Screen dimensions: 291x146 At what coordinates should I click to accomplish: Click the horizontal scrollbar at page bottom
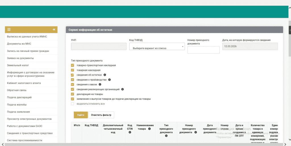click(x=142, y=145)
